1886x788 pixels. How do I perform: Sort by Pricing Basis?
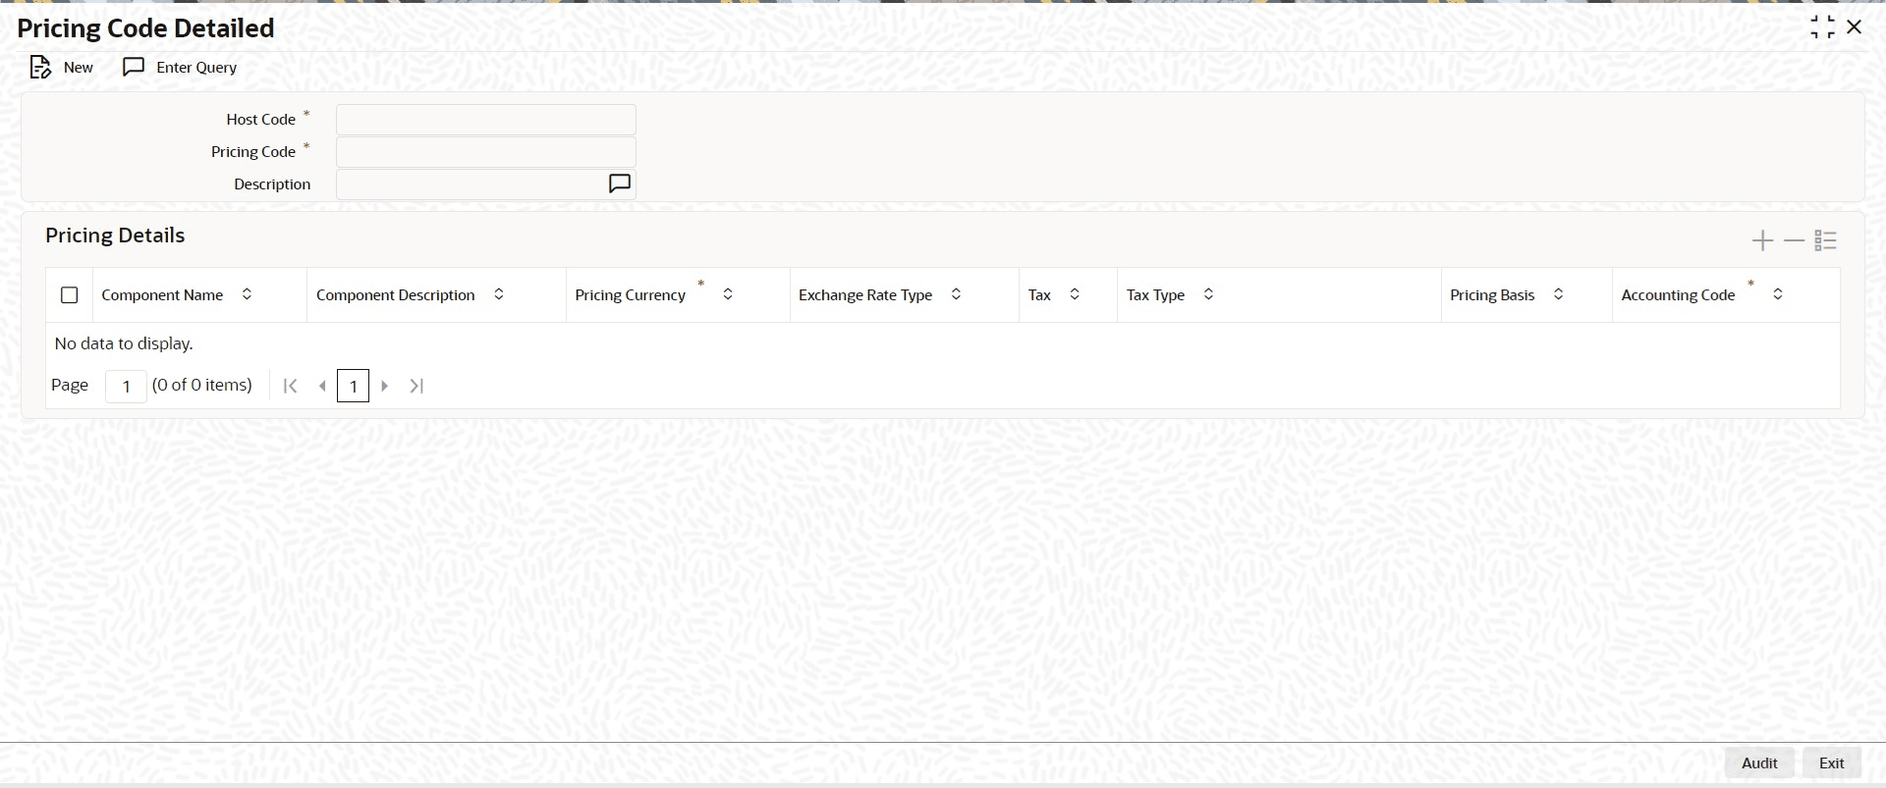[x=1558, y=294]
